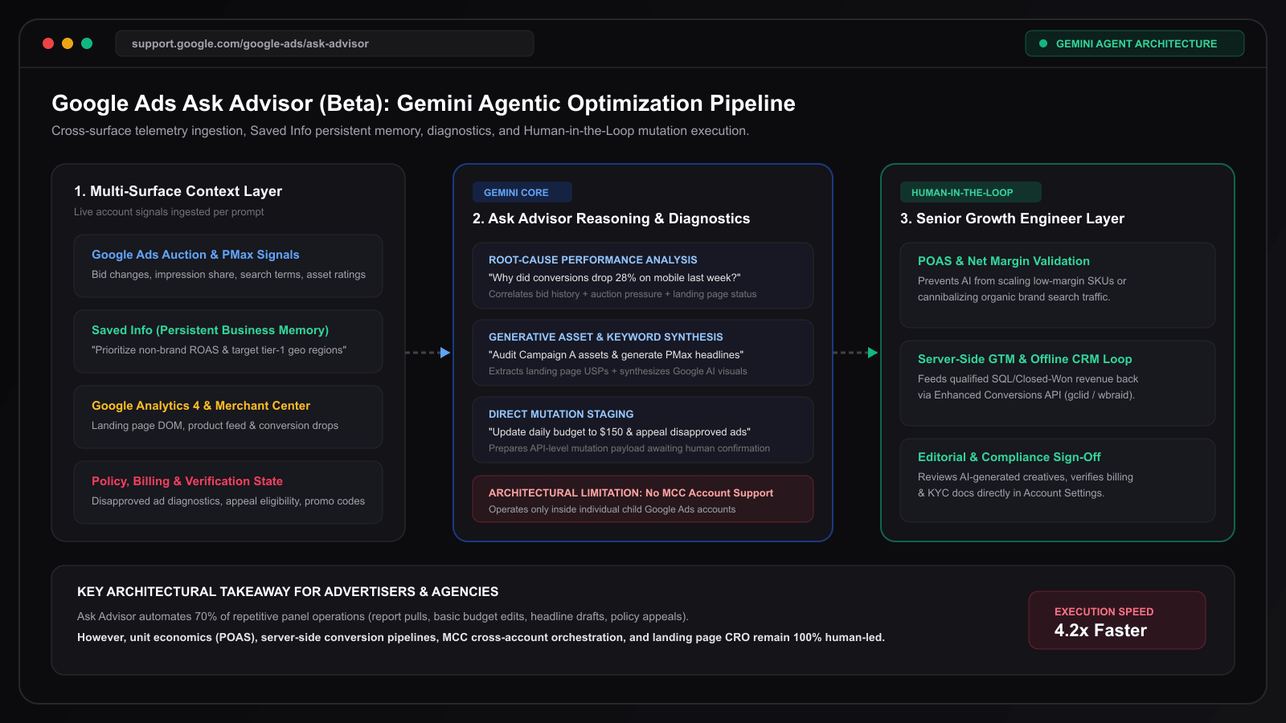
Task: Click the yellow minimize window dot
Action: tap(68, 43)
